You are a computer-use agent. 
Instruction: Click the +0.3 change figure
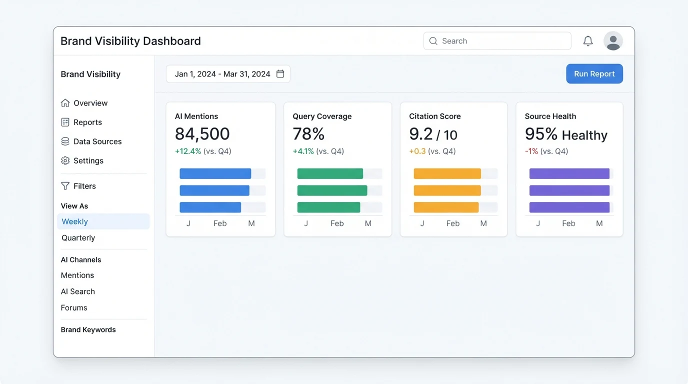[417, 151]
